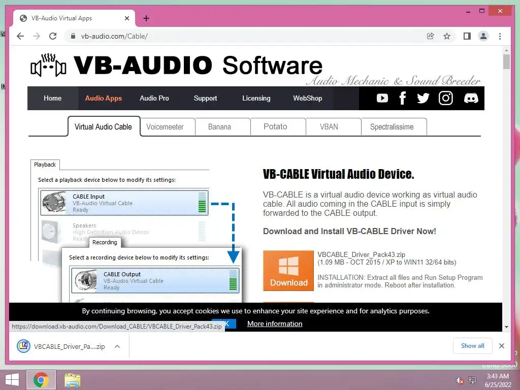The height and width of the screenshot is (390, 520).
Task: Open the Support menu
Action: point(205,98)
